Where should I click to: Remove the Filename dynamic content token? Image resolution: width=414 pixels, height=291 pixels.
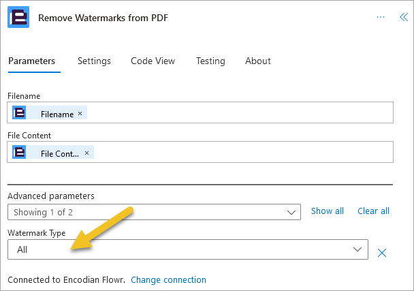(x=80, y=113)
